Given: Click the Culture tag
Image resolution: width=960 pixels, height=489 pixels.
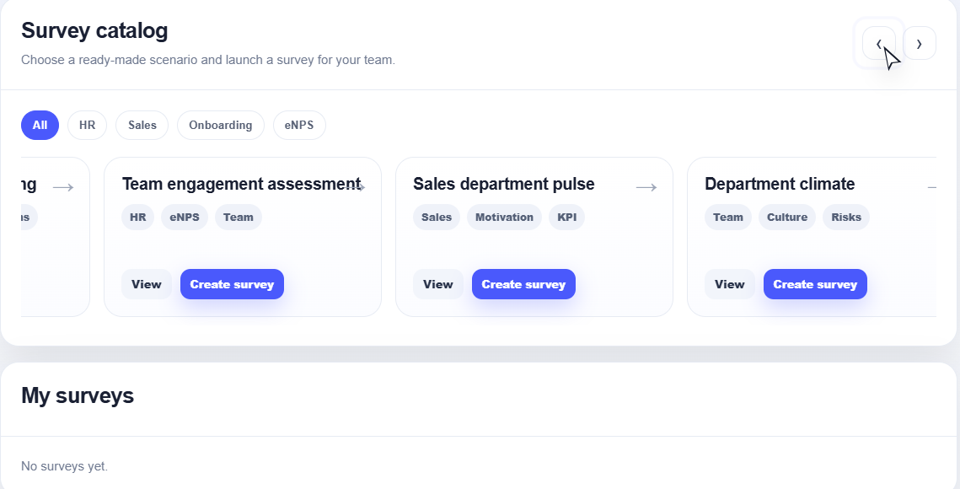Looking at the screenshot, I should pos(786,217).
